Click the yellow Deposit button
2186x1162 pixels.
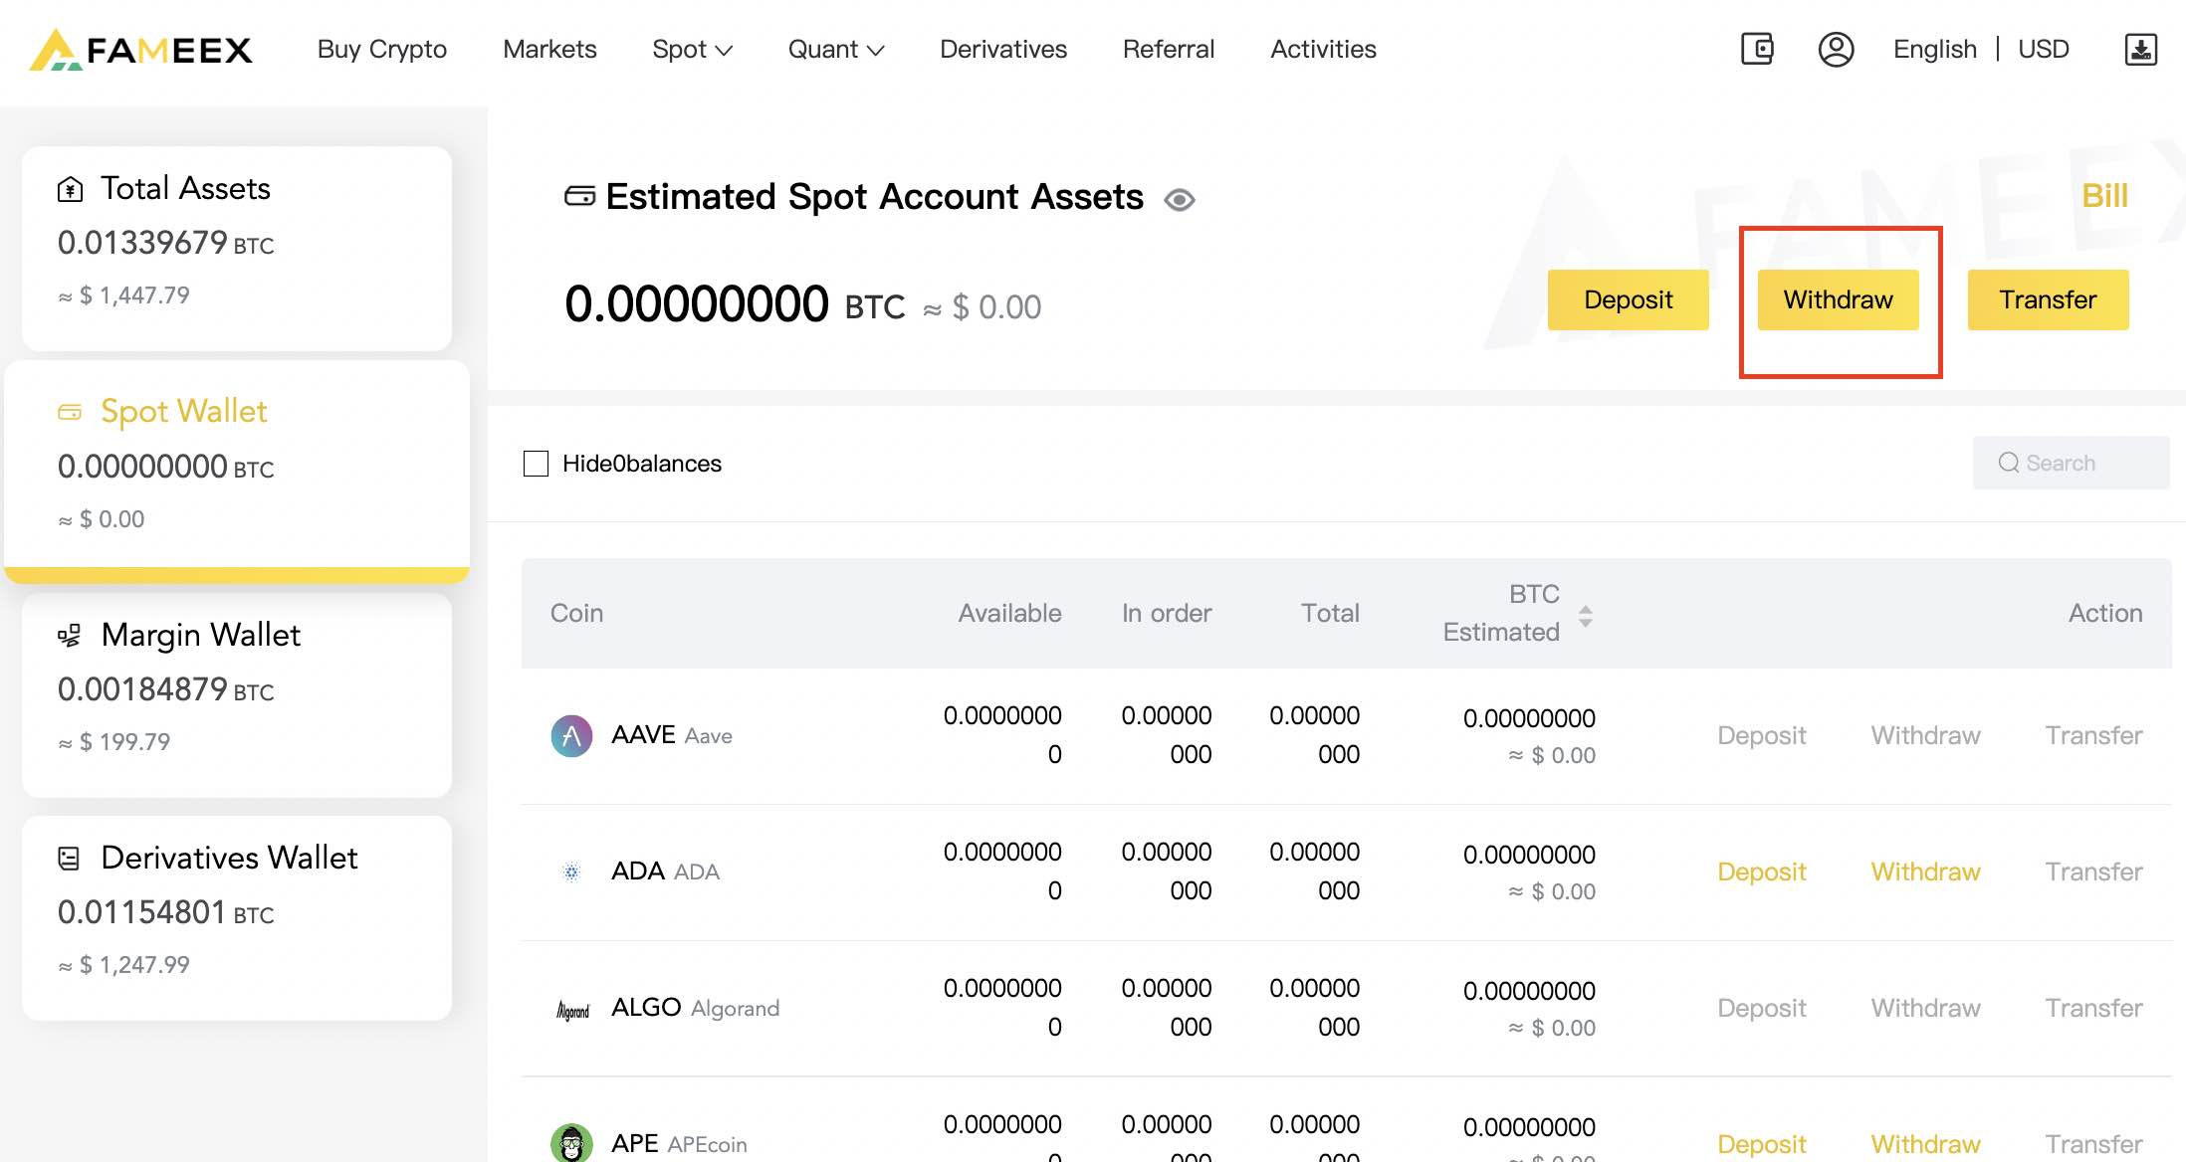point(1628,299)
